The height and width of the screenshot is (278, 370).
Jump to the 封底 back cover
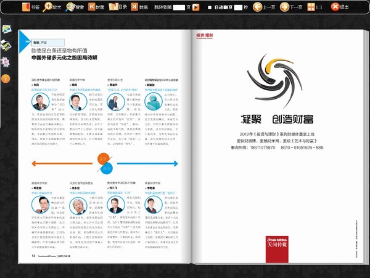pyautogui.click(x=139, y=7)
